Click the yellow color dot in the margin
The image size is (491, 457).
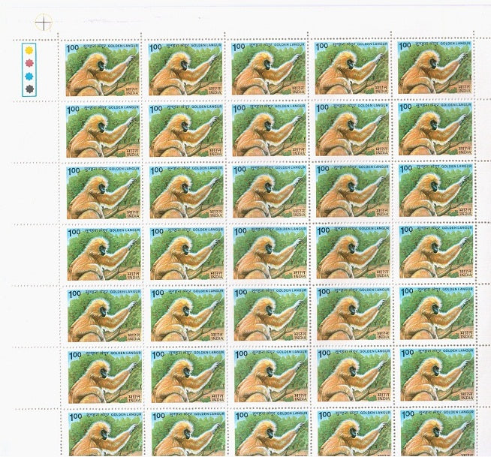tap(29, 50)
